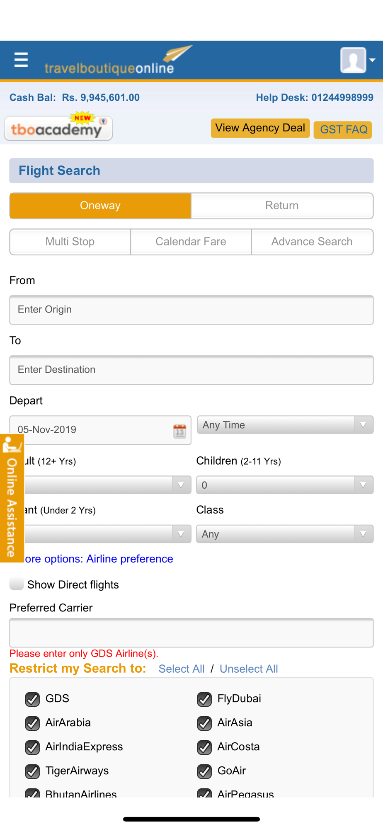The height and width of the screenshot is (829, 383).
Task: Open the user profile avatar menu
Action: (x=357, y=60)
